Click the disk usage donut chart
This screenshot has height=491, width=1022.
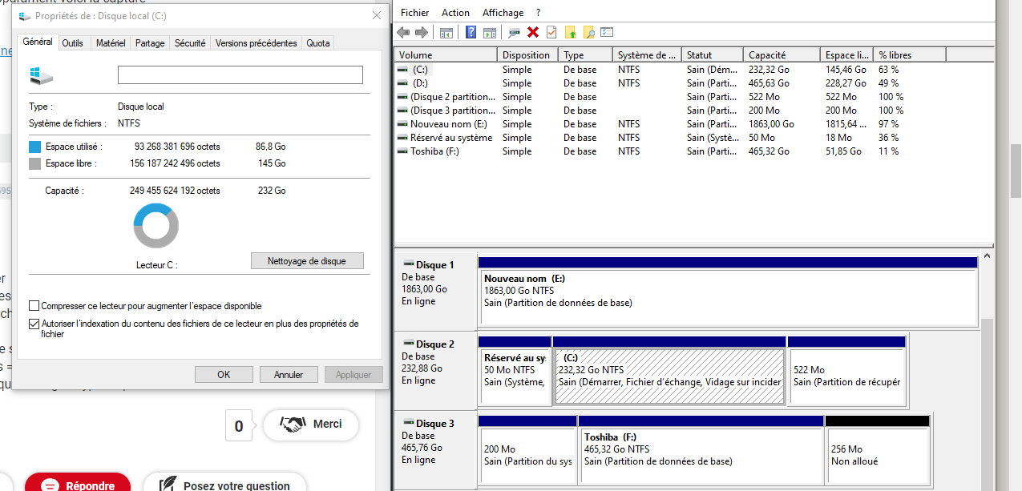click(x=156, y=226)
